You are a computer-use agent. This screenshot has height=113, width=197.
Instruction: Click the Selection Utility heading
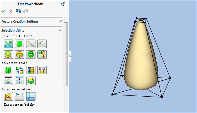(13, 31)
